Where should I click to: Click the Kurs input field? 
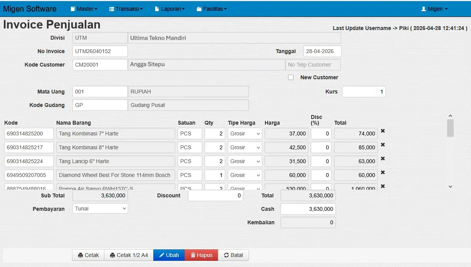coord(364,92)
